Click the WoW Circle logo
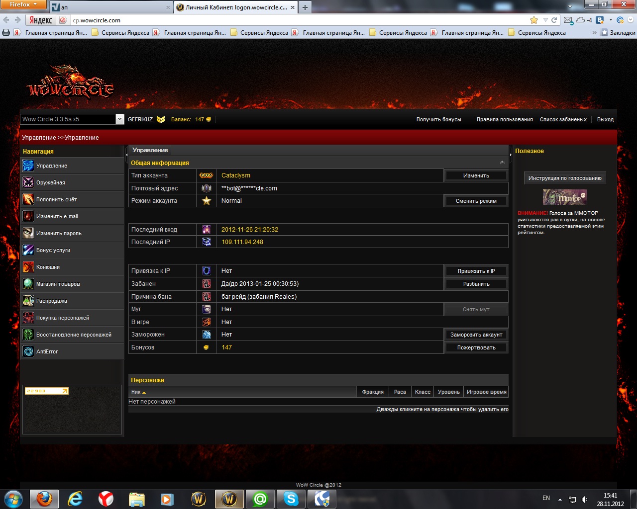The height and width of the screenshot is (509, 637). (71, 81)
